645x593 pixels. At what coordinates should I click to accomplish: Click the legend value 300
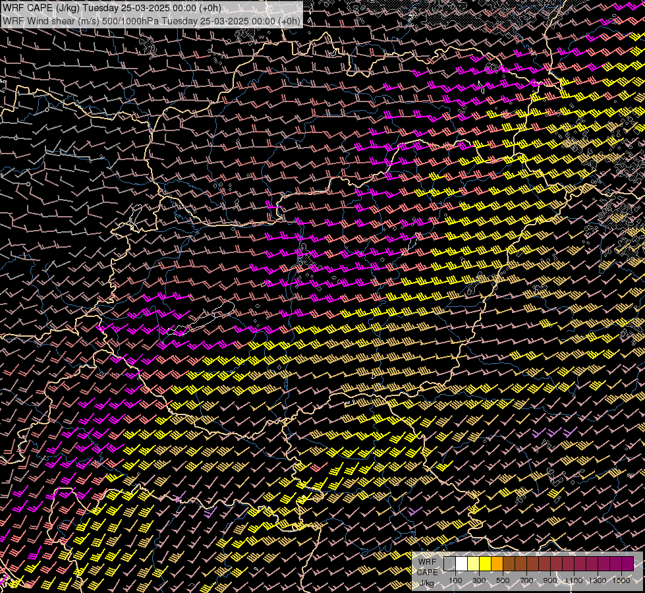pyautogui.click(x=479, y=580)
